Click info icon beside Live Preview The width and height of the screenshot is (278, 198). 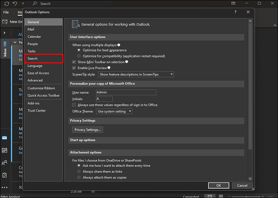pos(109,67)
